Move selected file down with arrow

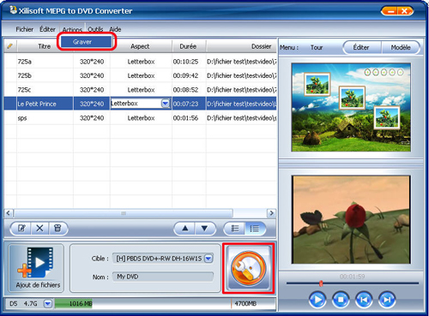(x=204, y=229)
